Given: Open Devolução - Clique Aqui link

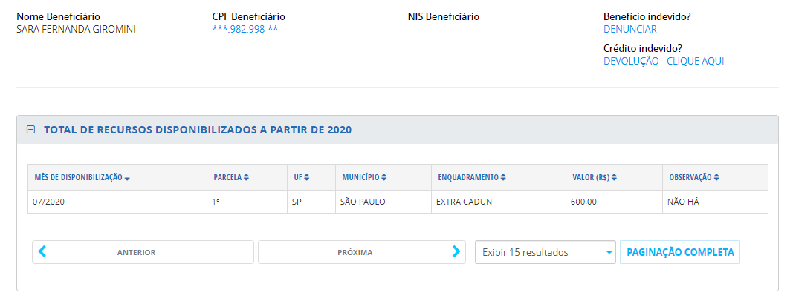Looking at the screenshot, I should (664, 61).
